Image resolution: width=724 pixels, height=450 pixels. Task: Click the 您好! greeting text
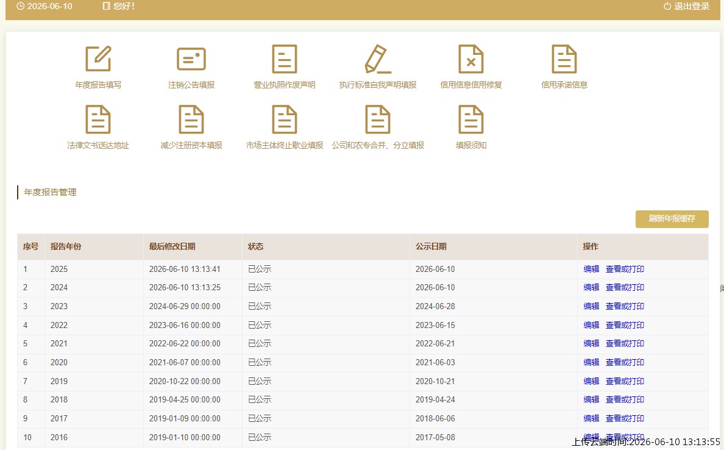click(x=124, y=7)
